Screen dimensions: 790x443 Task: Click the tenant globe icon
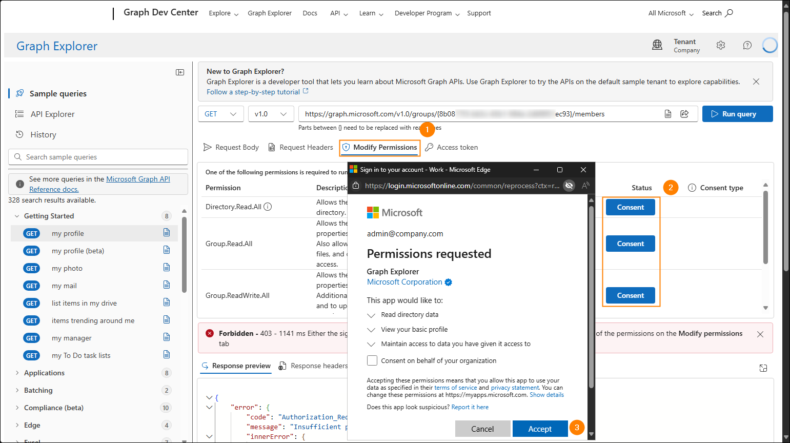tap(657, 45)
